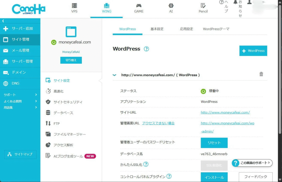Click the インストール button

(214, 177)
